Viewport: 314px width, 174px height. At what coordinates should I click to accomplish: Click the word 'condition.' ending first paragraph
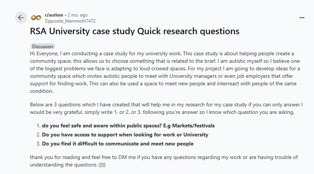41,91
